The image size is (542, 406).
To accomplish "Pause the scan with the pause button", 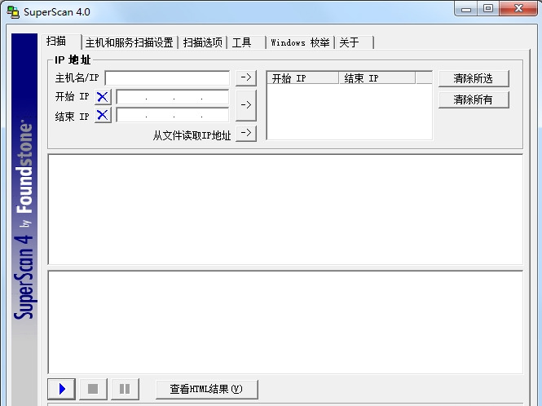I will pyautogui.click(x=125, y=389).
